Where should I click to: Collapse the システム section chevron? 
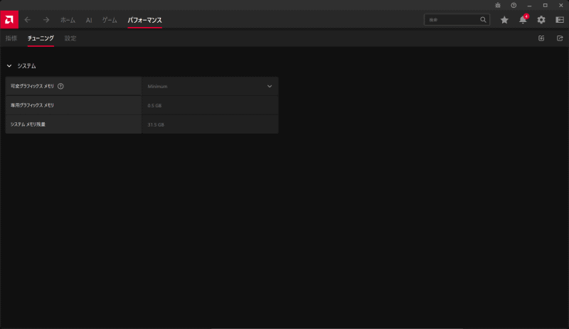9,66
